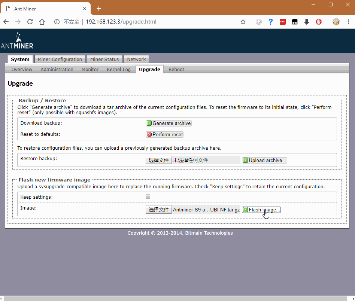Open the Network tab
This screenshot has height=302, width=355.
pyautogui.click(x=136, y=59)
